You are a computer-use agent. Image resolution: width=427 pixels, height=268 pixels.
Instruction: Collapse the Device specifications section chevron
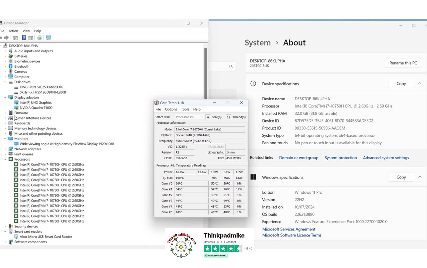tap(420, 84)
